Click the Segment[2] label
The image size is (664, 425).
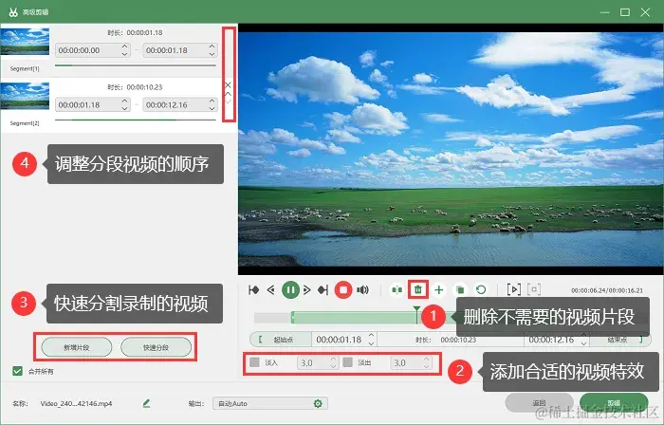(25, 123)
